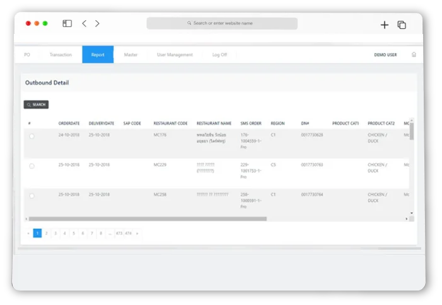Click the home icon beside DEMO USER
442x305 pixels.
414,55
